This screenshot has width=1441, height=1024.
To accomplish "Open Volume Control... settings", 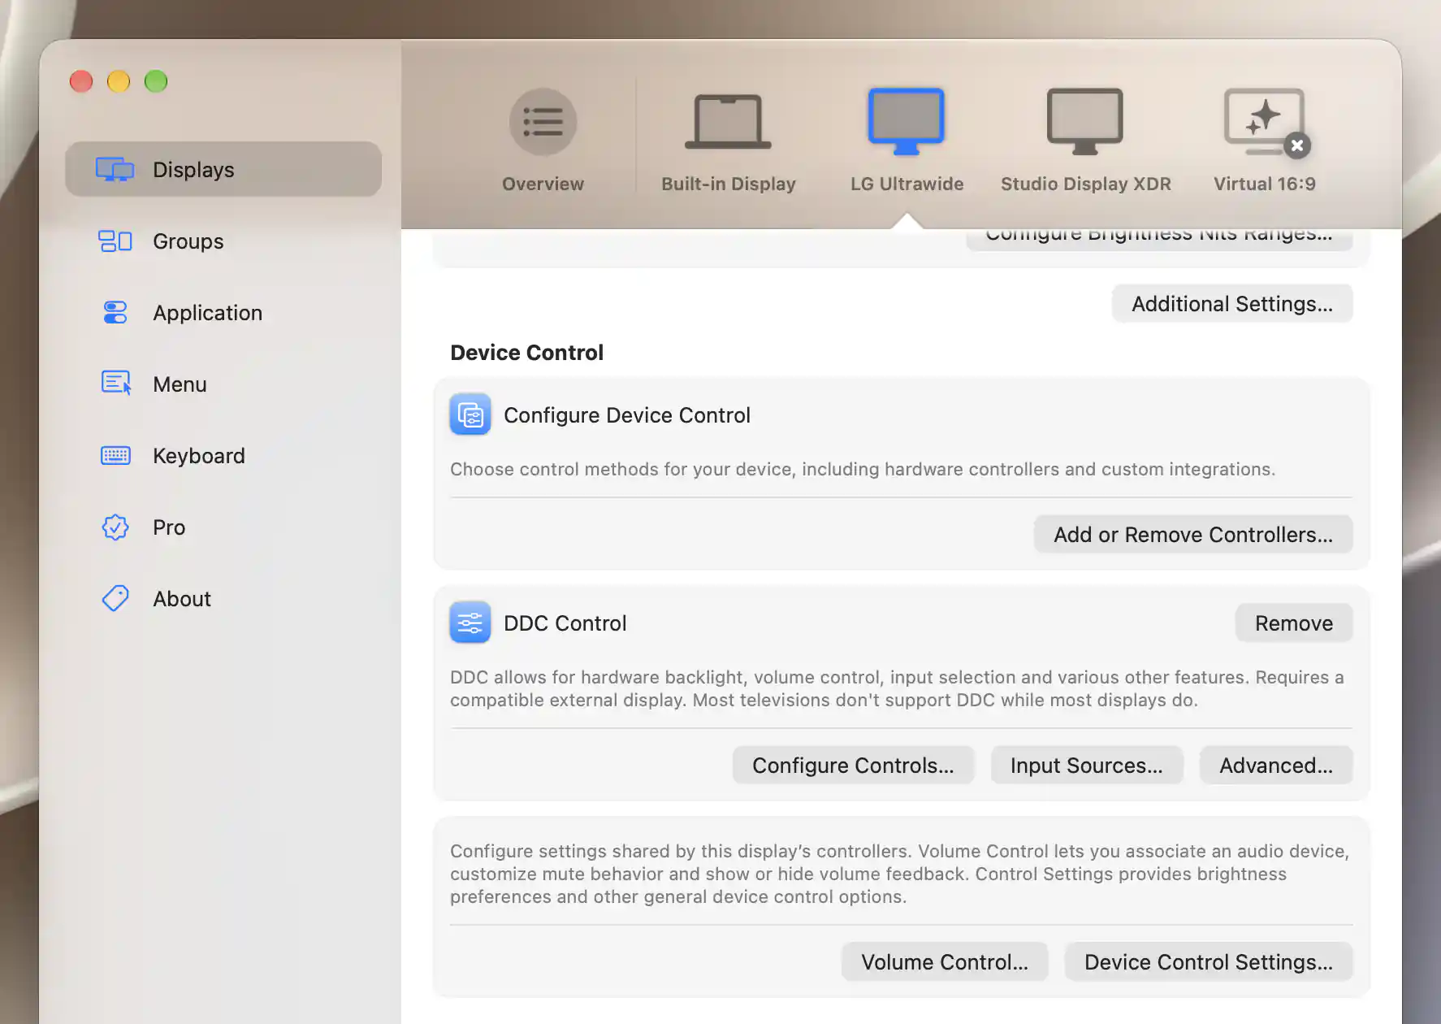I will 945,962.
